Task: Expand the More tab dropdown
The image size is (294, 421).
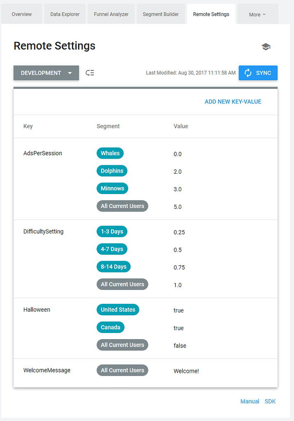Action: click(x=257, y=14)
